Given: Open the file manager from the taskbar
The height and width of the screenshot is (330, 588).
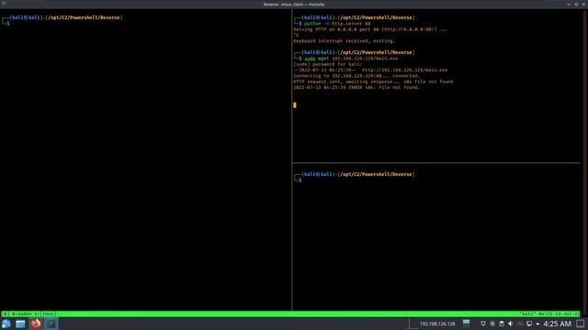Looking at the screenshot, I should 20,324.
